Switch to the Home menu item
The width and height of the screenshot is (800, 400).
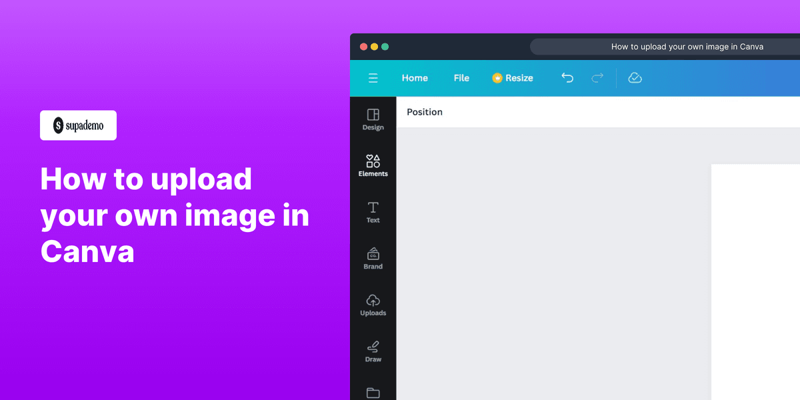[x=414, y=78]
